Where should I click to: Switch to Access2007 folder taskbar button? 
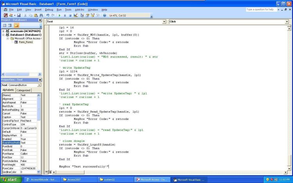pyautogui.click(x=79, y=179)
